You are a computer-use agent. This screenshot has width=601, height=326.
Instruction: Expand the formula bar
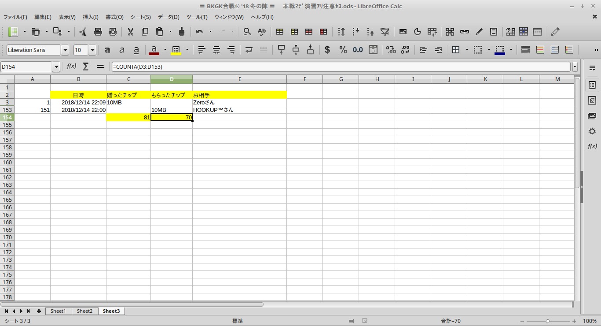pos(575,67)
